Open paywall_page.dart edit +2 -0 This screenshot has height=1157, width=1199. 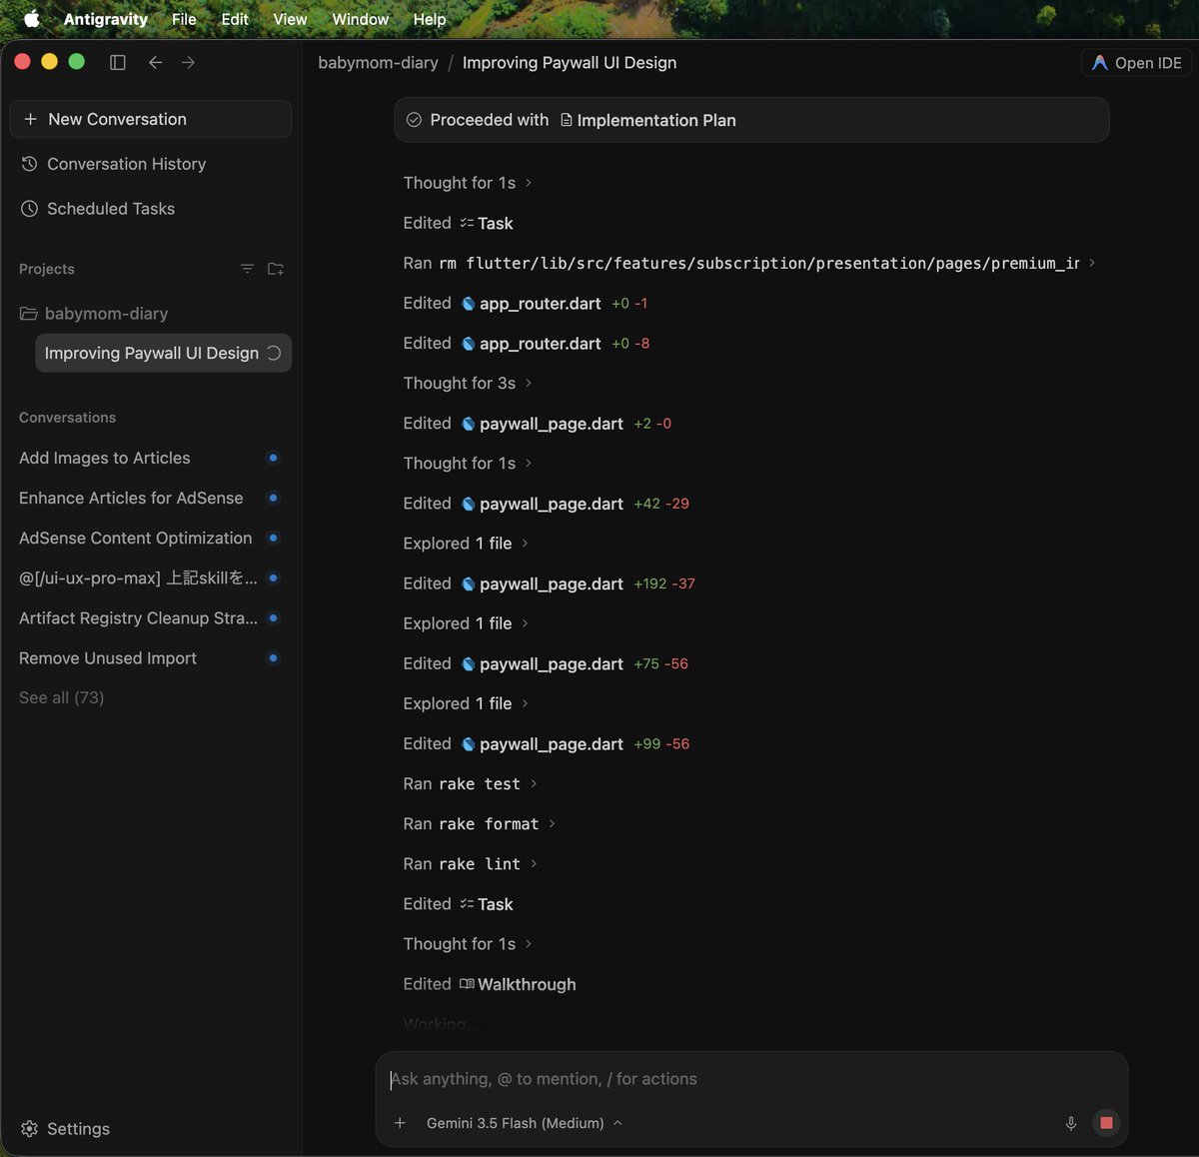click(551, 423)
